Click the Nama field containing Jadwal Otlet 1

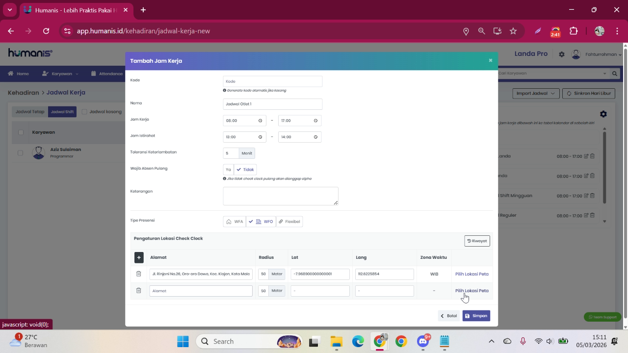tap(273, 104)
